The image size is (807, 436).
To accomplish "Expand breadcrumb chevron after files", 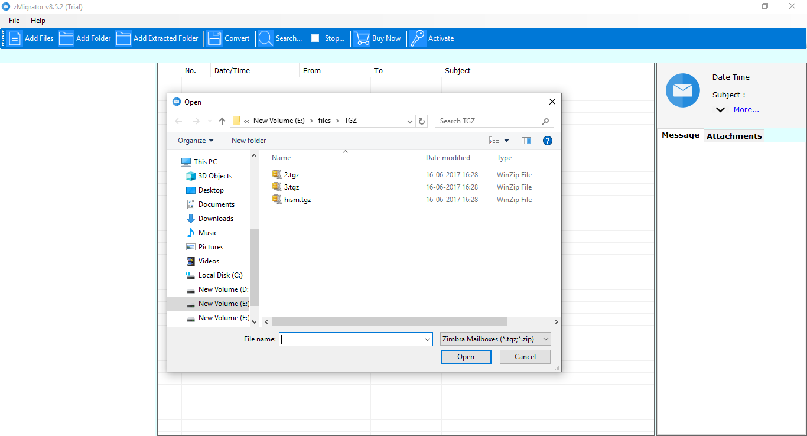I will pos(338,121).
